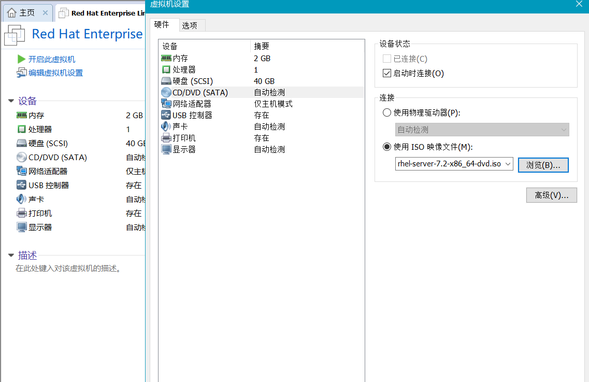This screenshot has width=589, height=382.
Task: Select the sound card (声卡) icon in settings list
Action: pyautogui.click(x=166, y=126)
